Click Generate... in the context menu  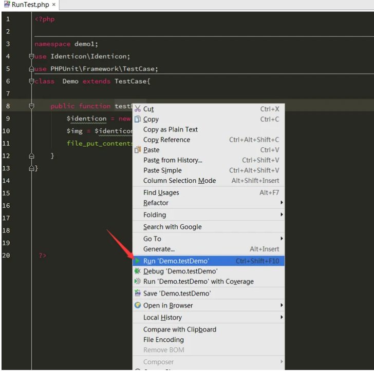coord(159,249)
